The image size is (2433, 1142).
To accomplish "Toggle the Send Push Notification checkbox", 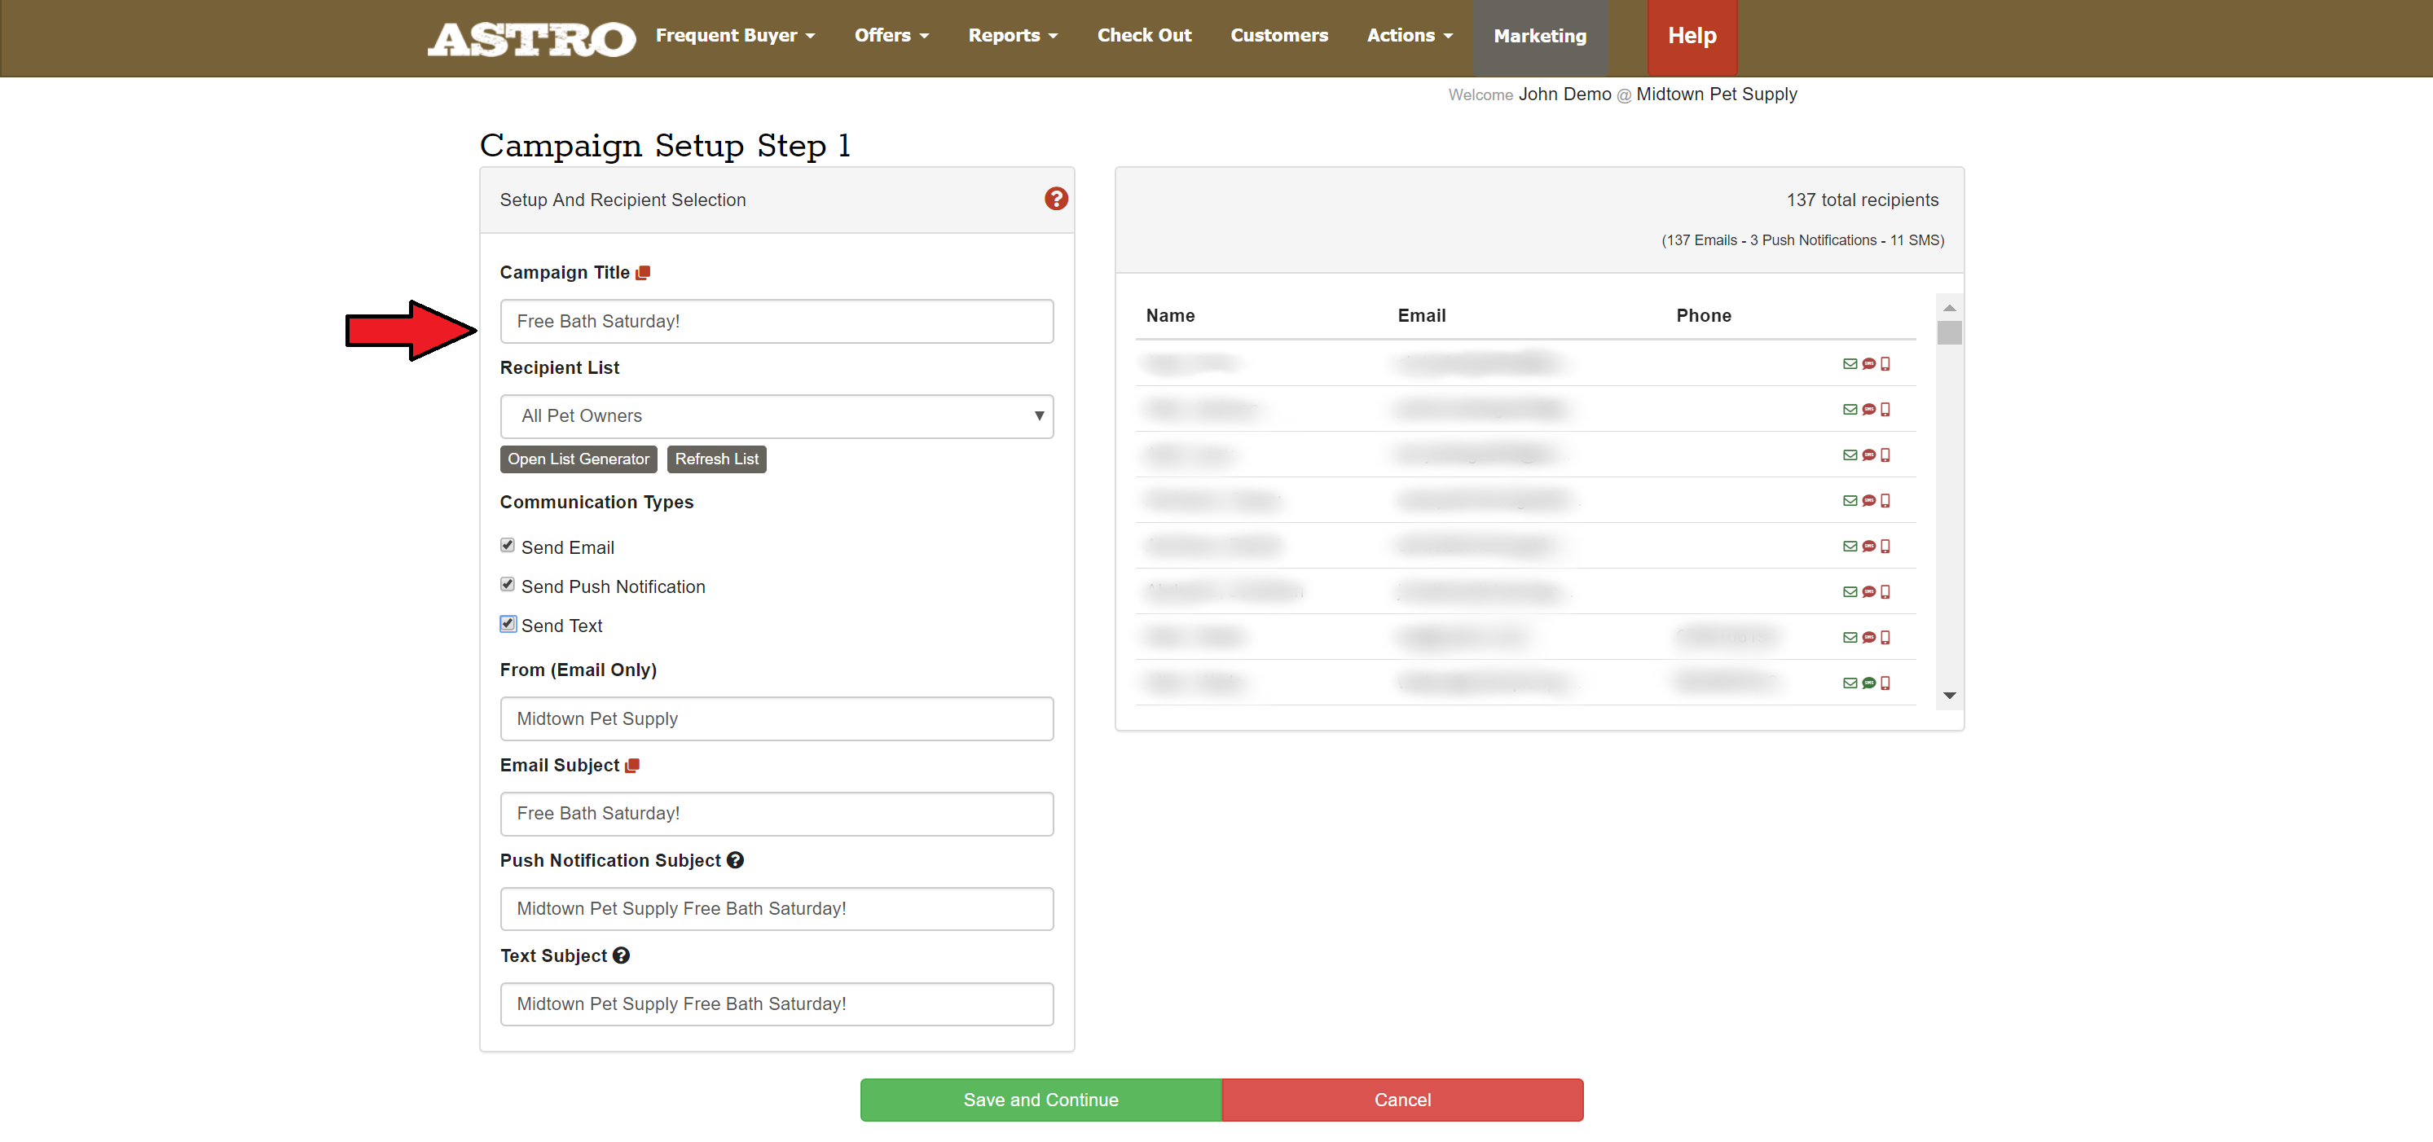I will (507, 585).
